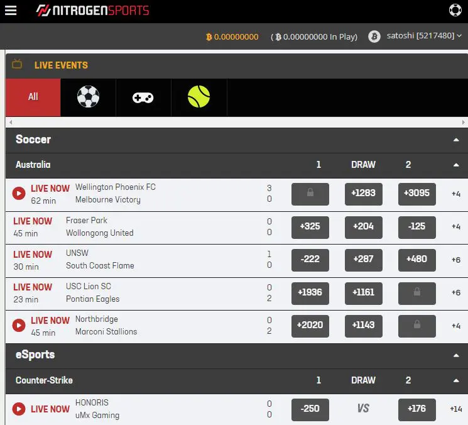This screenshot has height=425, width=468.
Task: Click locked odds for Marconi Stallions
Action: pos(417,326)
